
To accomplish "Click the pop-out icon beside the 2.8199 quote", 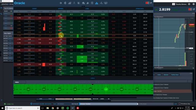I will click(x=194, y=9).
